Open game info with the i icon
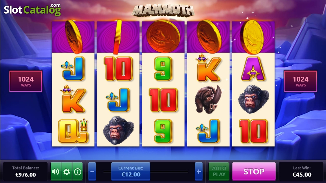 tap(77, 172)
